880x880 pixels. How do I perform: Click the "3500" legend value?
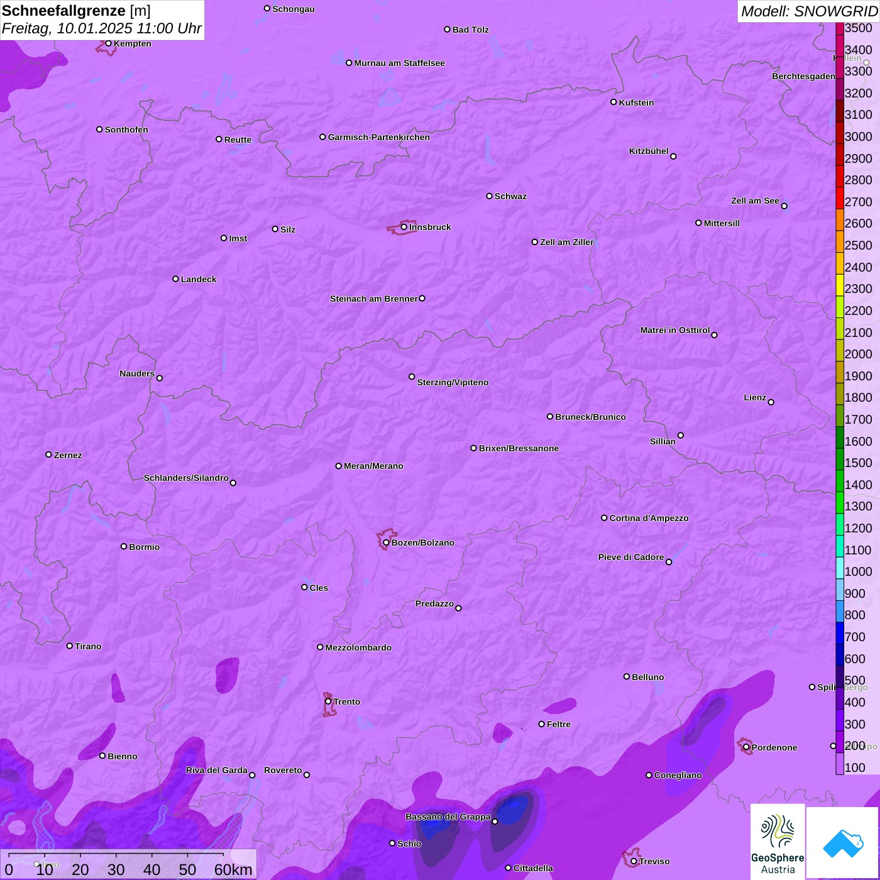(x=859, y=28)
